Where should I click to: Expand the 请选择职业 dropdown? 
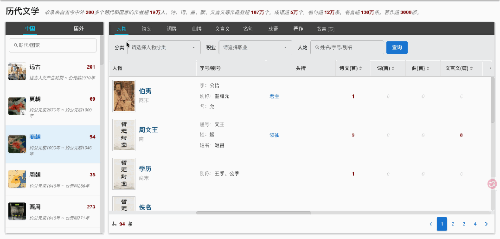(256, 47)
